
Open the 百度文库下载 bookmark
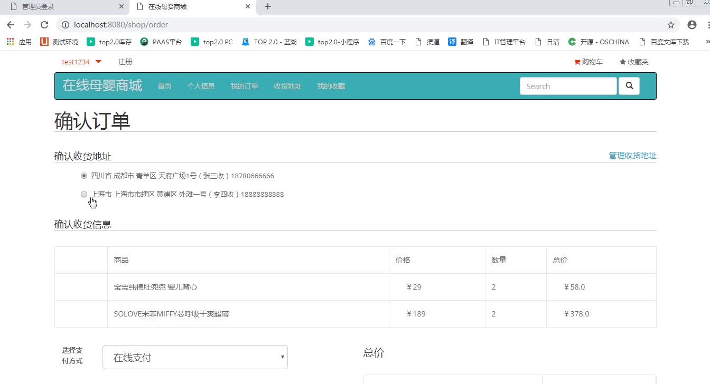[664, 42]
